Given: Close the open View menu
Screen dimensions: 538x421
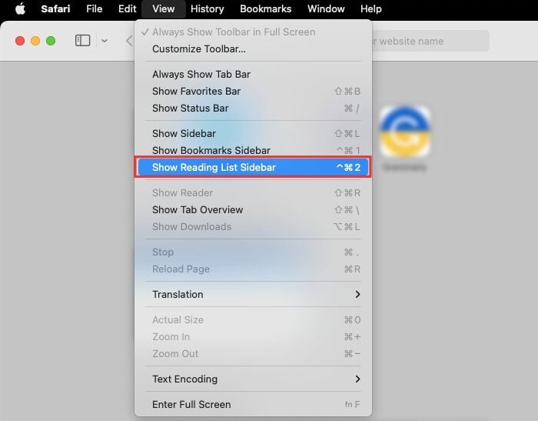Looking at the screenshot, I should (x=163, y=8).
